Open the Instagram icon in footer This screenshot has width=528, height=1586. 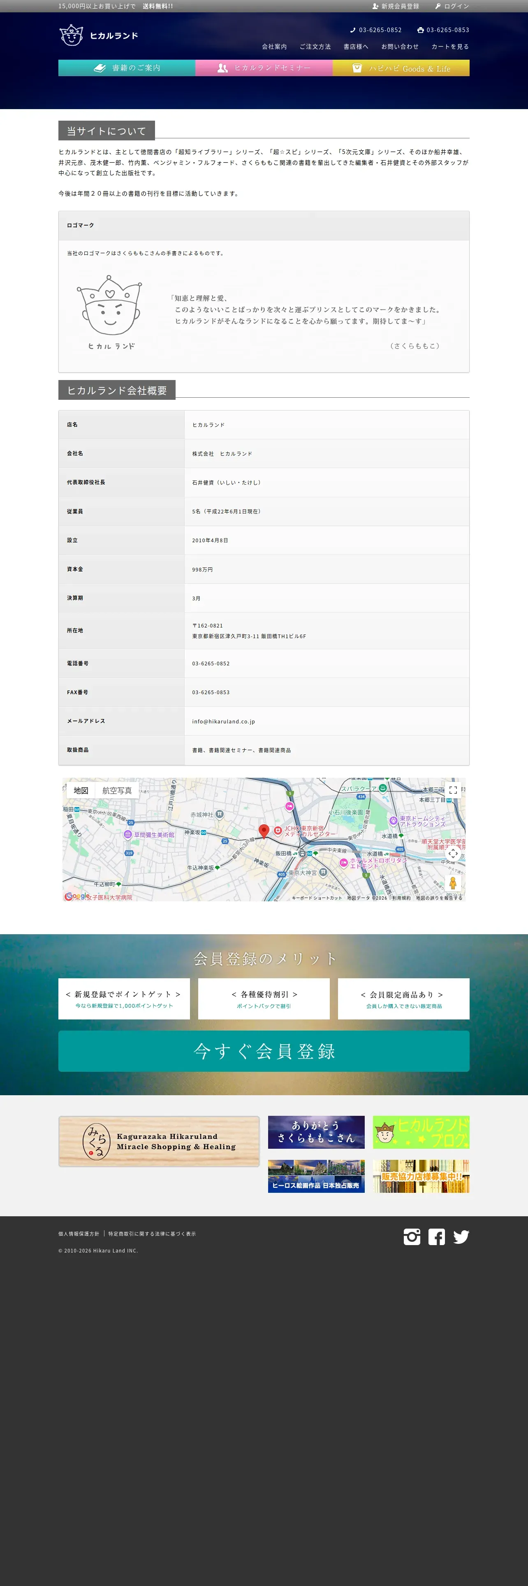click(x=412, y=1236)
